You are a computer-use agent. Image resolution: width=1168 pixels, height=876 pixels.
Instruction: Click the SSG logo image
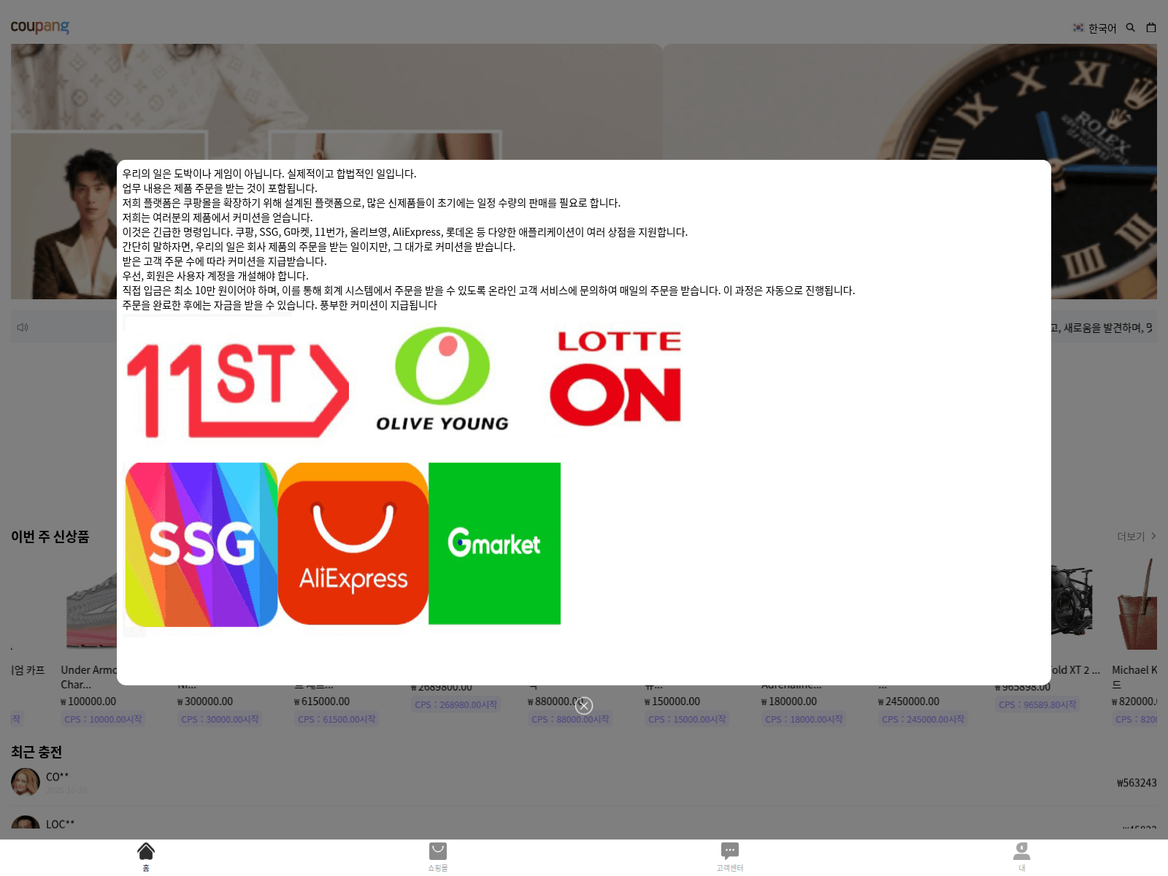[201, 545]
